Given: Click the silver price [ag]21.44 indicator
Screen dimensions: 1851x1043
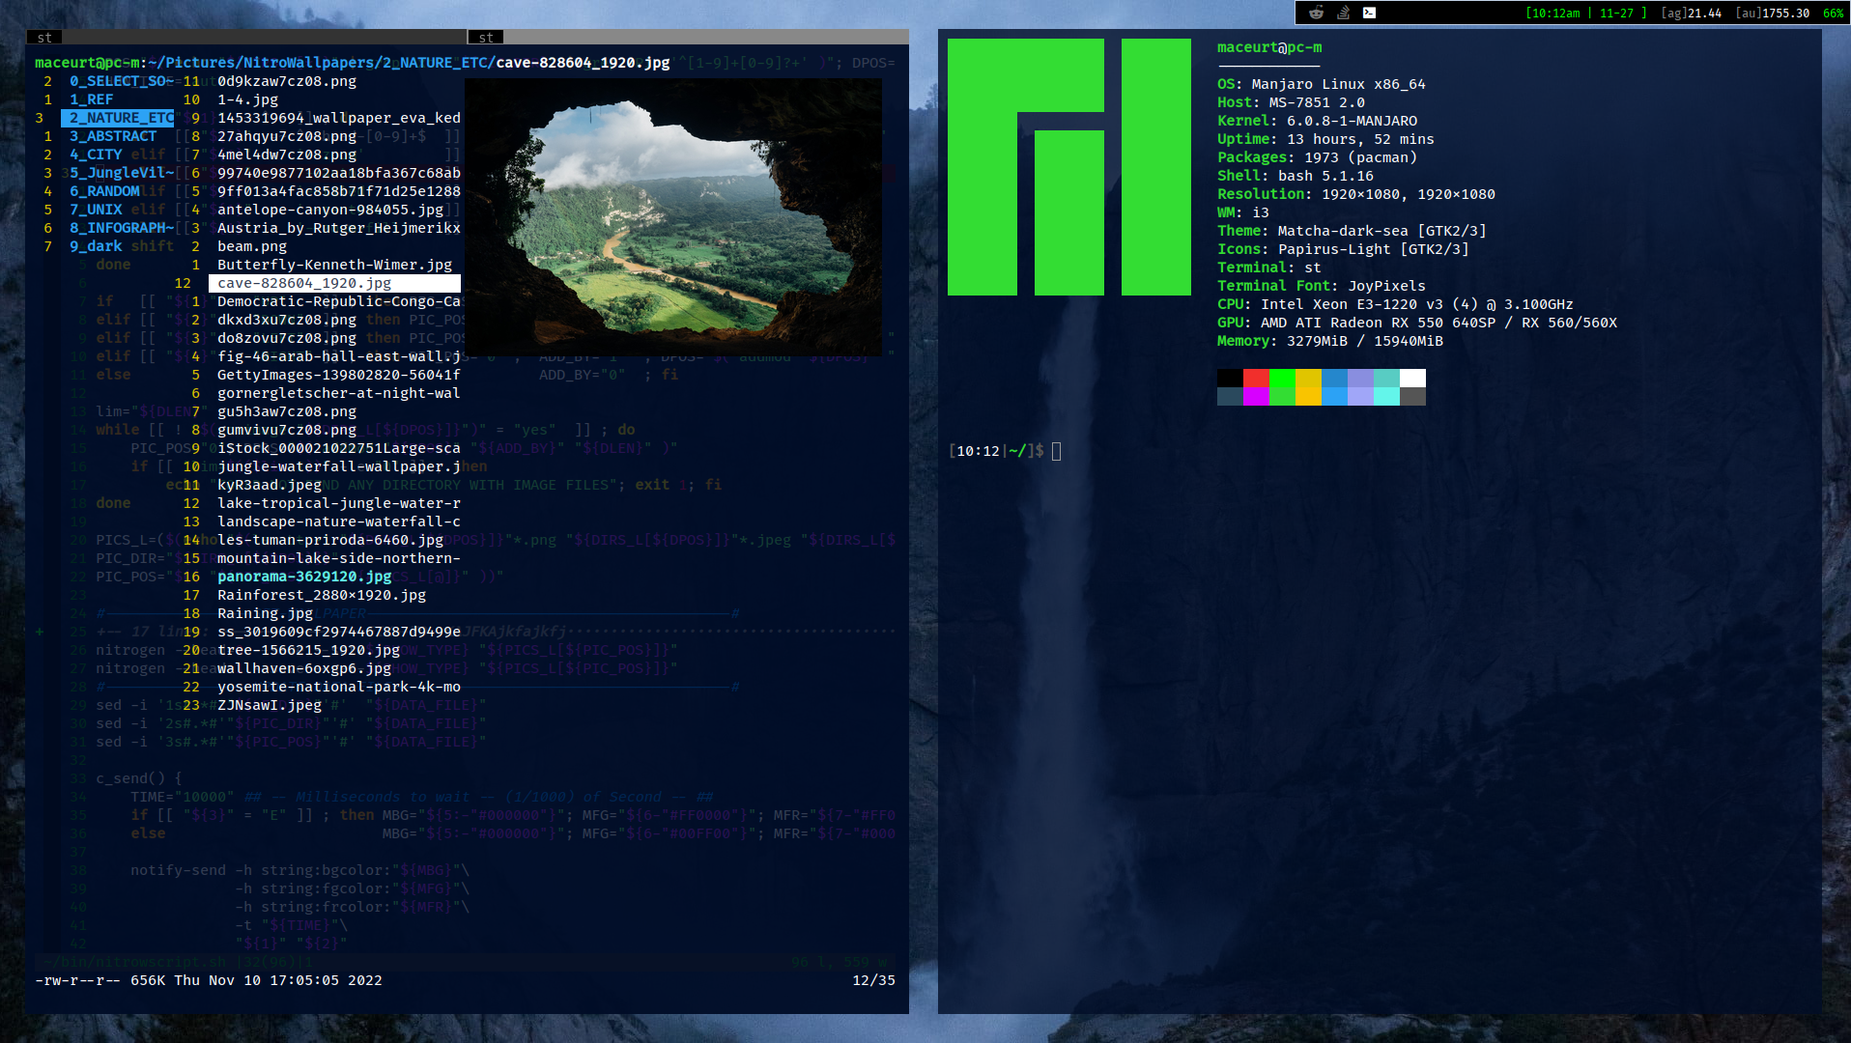Looking at the screenshot, I should tap(1691, 14).
